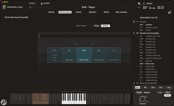This screenshot has width=174, height=106.
Task: Switch to the Performance tab
Action: (x=65, y=12)
